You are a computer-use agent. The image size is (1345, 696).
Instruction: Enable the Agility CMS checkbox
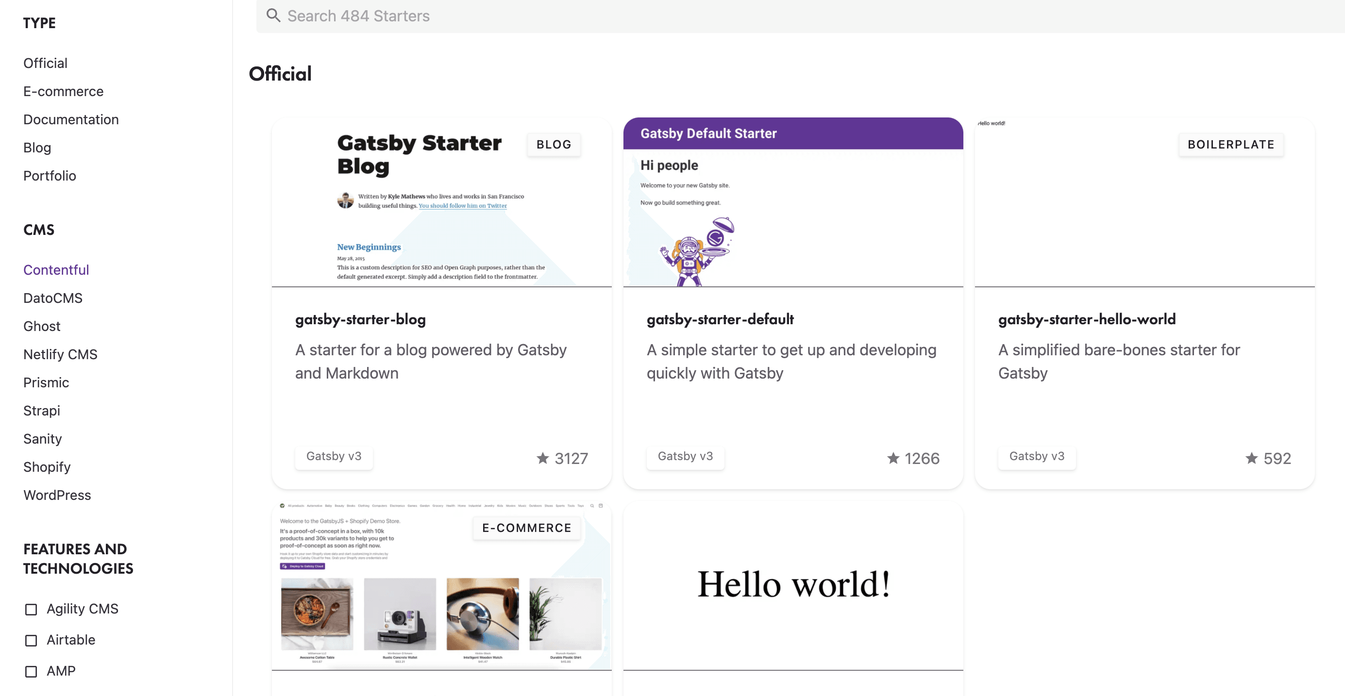(x=32, y=609)
